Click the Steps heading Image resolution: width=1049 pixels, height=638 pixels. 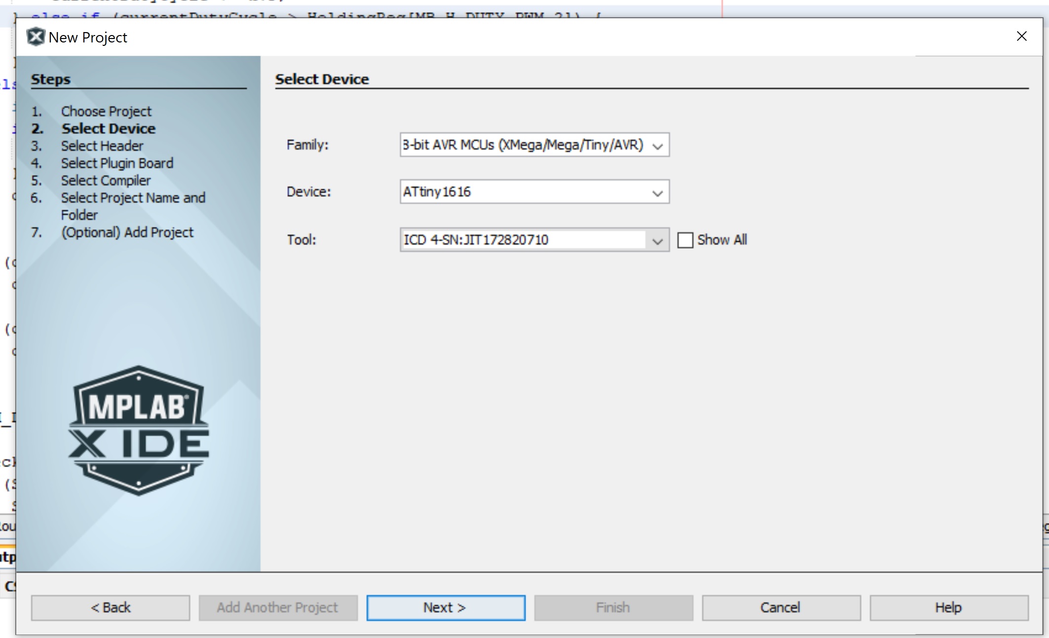pyautogui.click(x=51, y=79)
